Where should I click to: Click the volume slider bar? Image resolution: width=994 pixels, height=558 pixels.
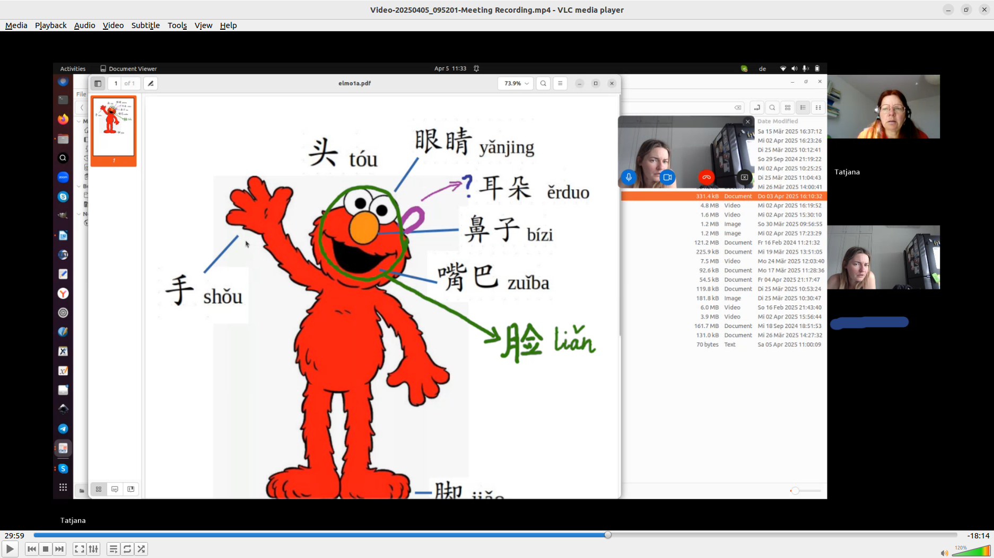tap(971, 551)
